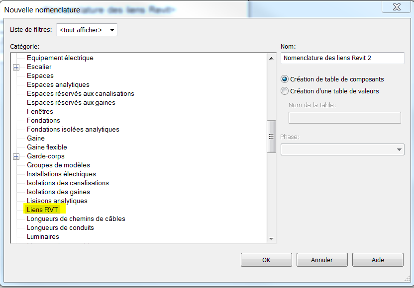Select Equipement électrique category
The height and width of the screenshot is (288, 414).
(x=60, y=58)
